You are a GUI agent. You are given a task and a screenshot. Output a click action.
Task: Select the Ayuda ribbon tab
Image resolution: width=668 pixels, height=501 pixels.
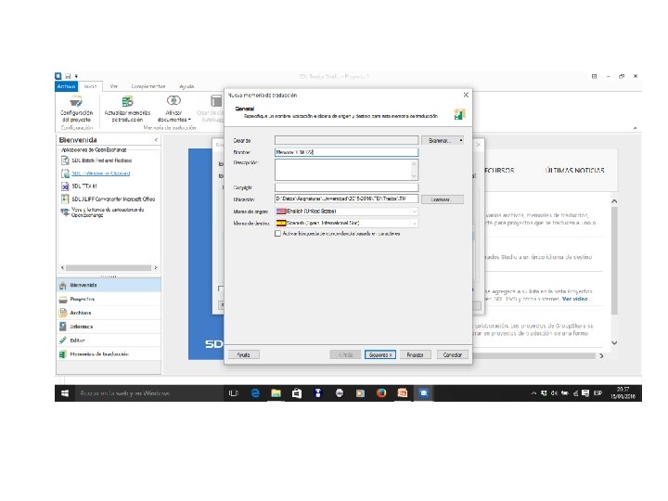point(186,86)
